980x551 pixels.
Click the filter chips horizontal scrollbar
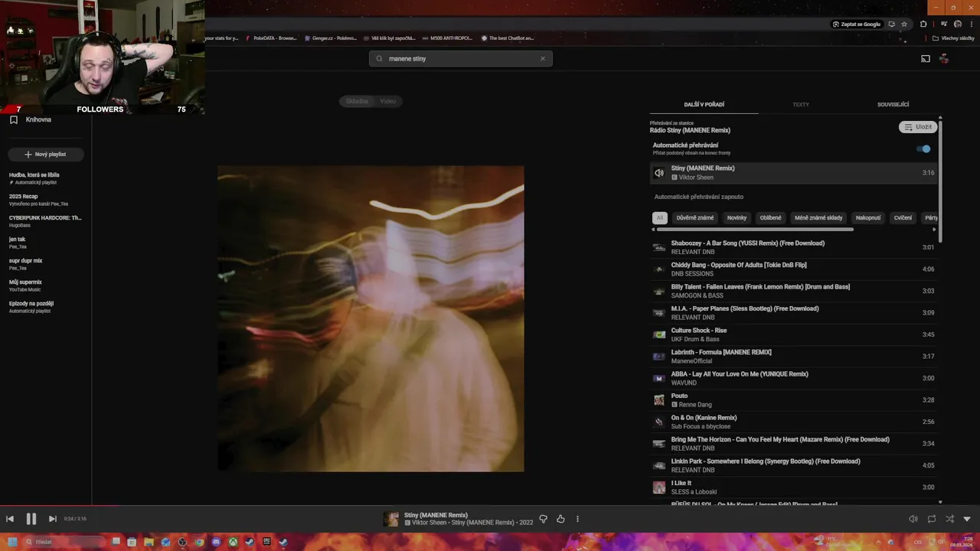[x=755, y=229]
